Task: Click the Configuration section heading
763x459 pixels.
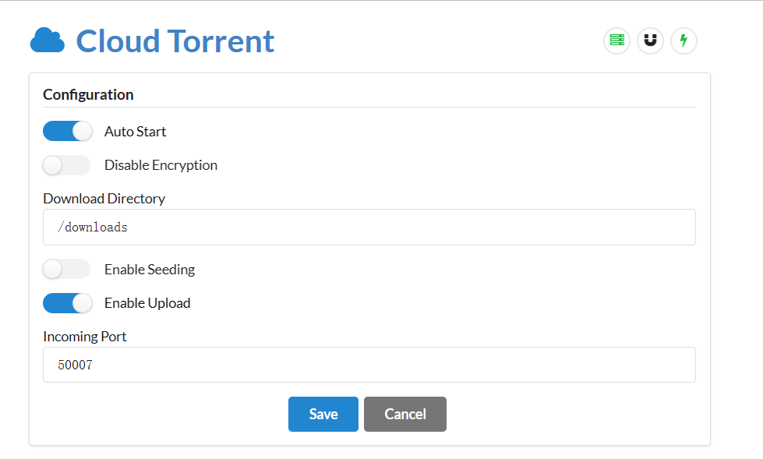Action: (x=88, y=95)
